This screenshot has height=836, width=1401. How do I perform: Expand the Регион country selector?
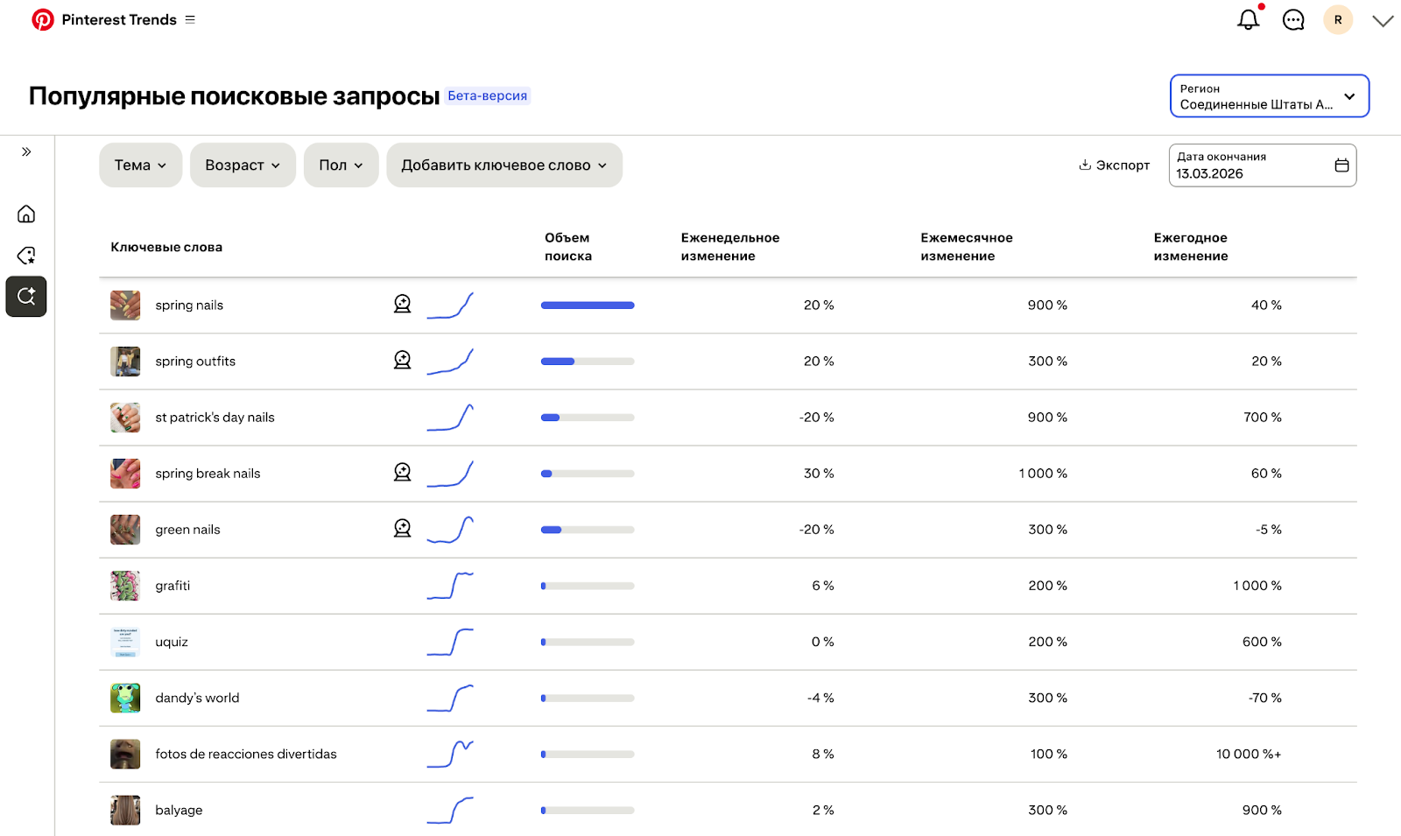click(1269, 96)
